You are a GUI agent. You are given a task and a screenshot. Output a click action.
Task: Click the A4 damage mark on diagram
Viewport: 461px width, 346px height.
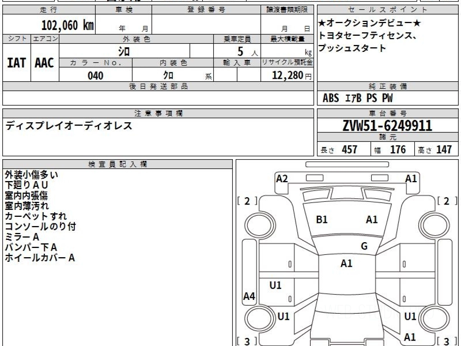[249, 296]
